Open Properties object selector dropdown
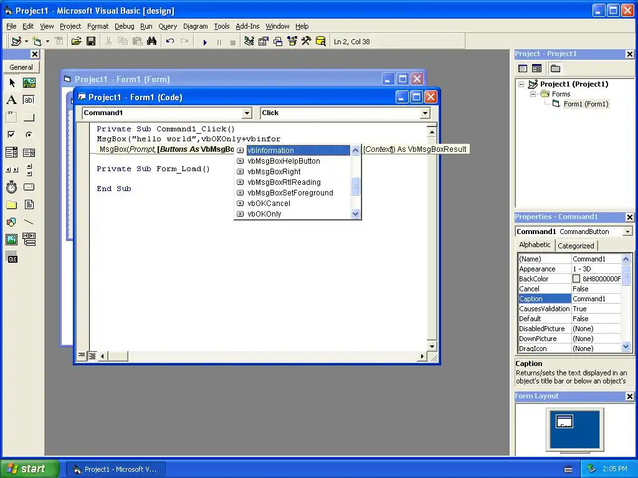Image resolution: width=638 pixels, height=478 pixels. tap(627, 232)
